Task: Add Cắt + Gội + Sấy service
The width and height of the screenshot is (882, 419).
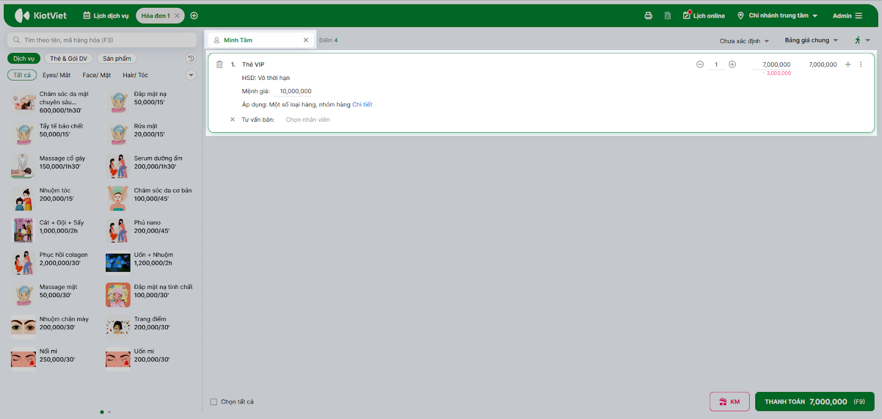Action: pos(54,231)
